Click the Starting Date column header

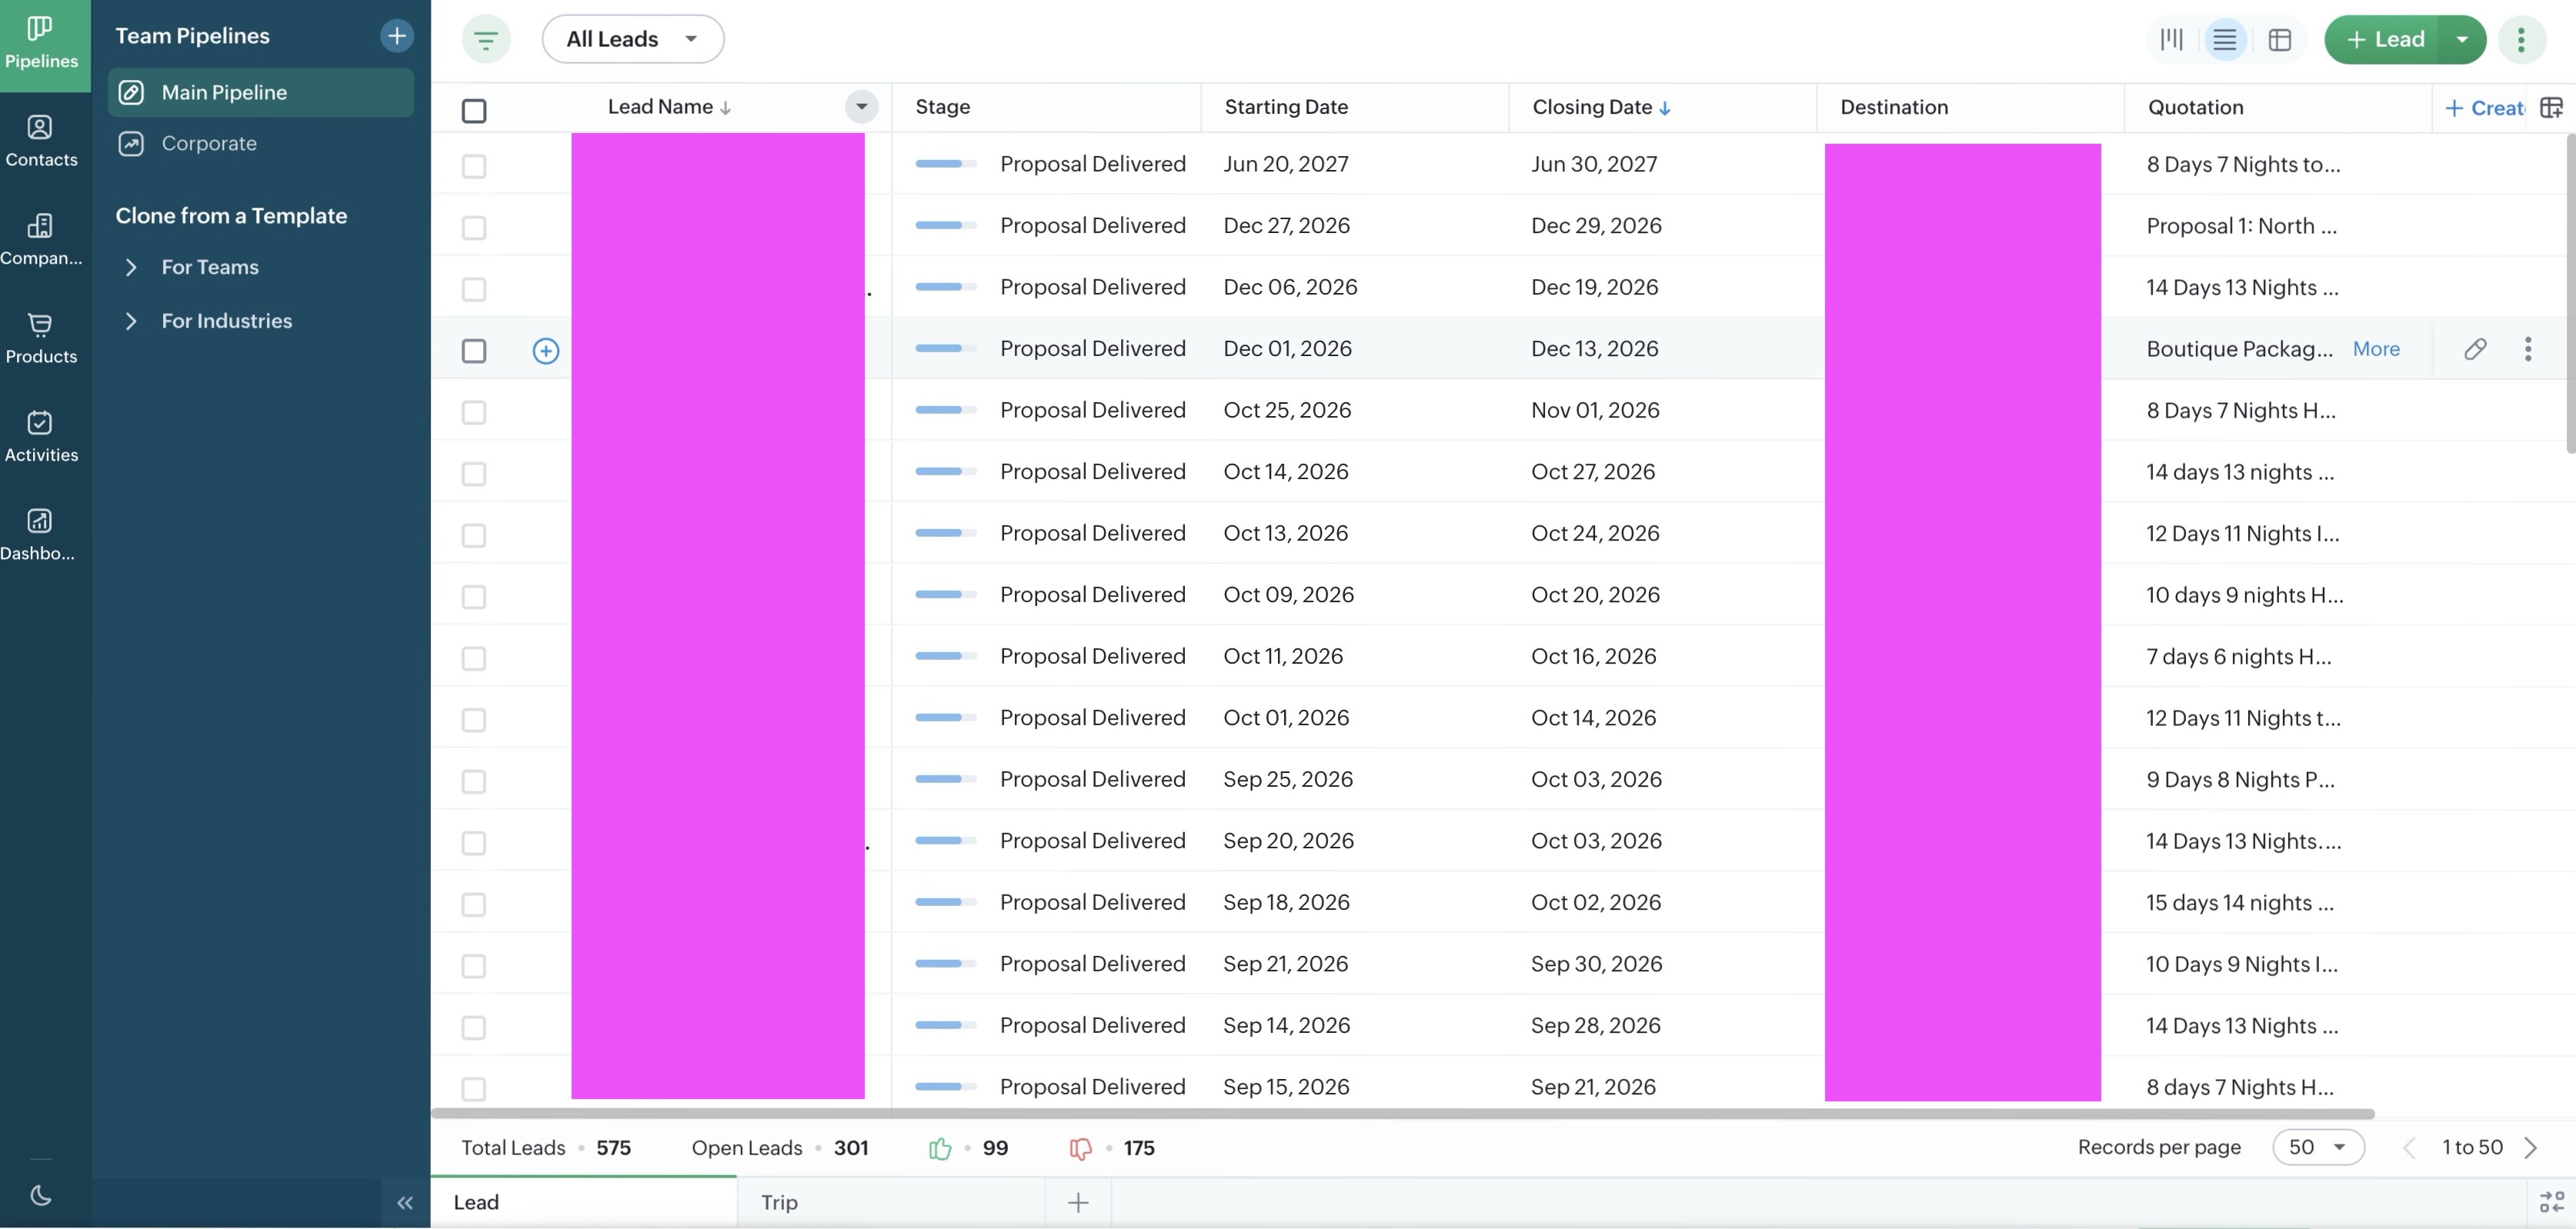point(1286,107)
